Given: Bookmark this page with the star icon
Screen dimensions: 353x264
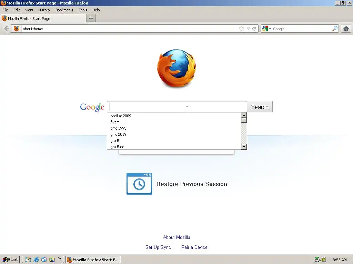Looking at the screenshot, I should pyautogui.click(x=242, y=29).
